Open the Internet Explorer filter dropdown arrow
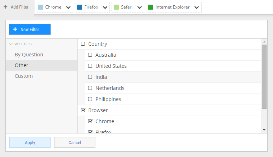273x157 pixels. coord(197,7)
